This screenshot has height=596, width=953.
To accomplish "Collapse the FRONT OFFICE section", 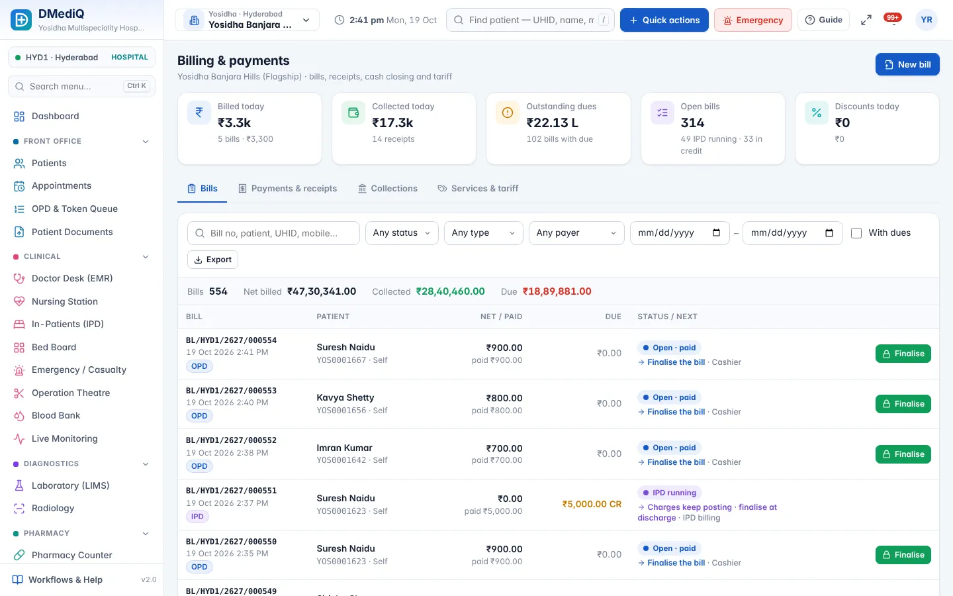I will pos(146,142).
